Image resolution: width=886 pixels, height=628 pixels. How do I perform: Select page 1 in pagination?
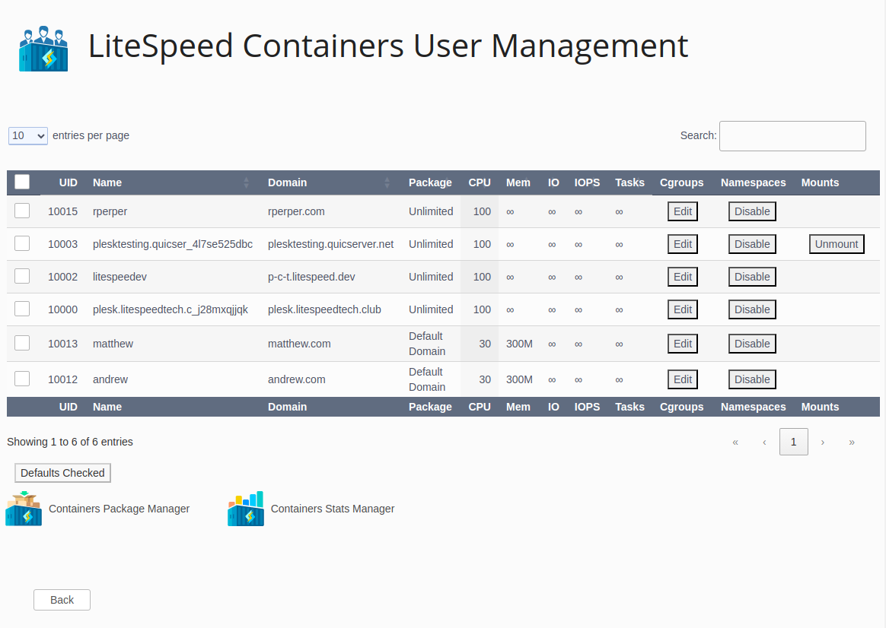[793, 442]
